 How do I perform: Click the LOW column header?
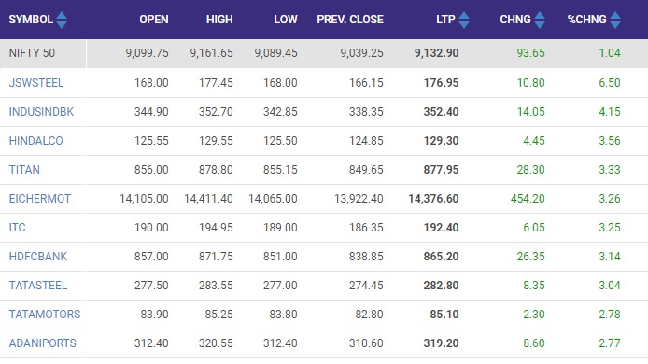[286, 20]
